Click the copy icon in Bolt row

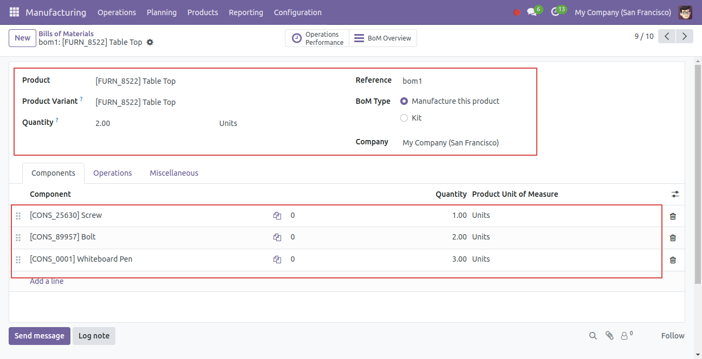(277, 237)
